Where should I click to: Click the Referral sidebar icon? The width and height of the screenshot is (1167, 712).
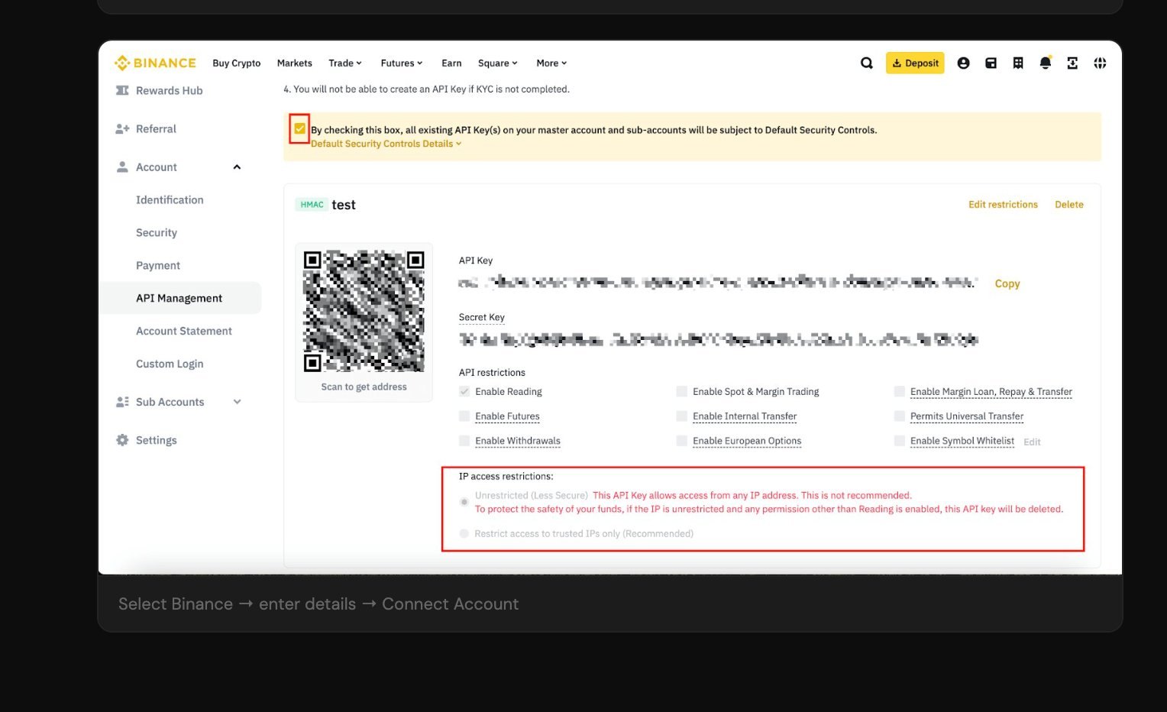(122, 129)
